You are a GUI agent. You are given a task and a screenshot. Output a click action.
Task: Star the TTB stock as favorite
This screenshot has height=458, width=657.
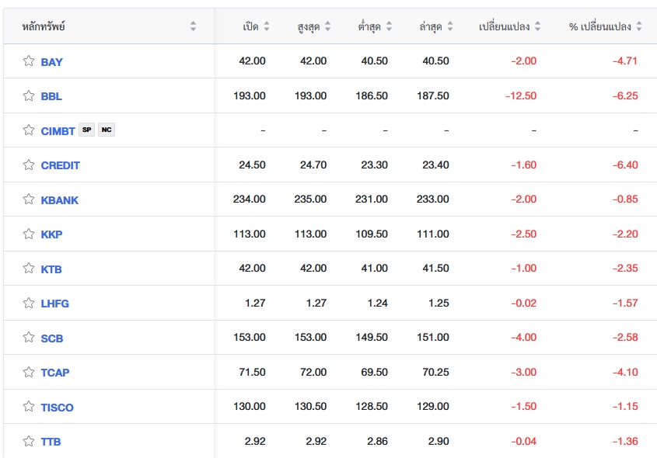tap(29, 441)
